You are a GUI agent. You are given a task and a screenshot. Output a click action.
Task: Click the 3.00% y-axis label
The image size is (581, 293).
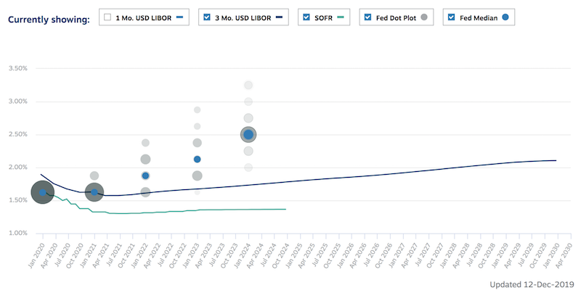18,102
